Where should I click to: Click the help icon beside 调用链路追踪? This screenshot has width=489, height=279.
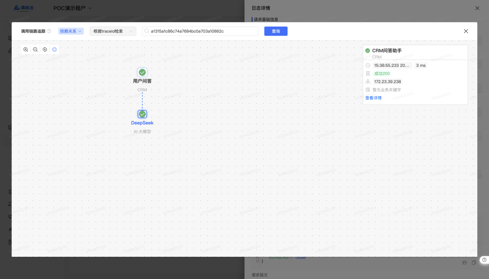coord(49,31)
